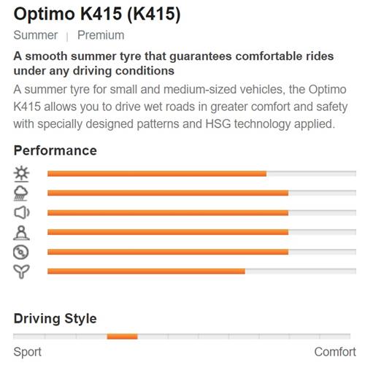Click the dry performance orange bar
The width and height of the screenshot is (365, 365).
[157, 174]
